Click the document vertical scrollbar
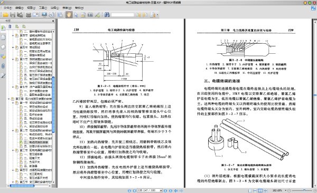The height and width of the screenshot is (193, 317). [x=315, y=95]
